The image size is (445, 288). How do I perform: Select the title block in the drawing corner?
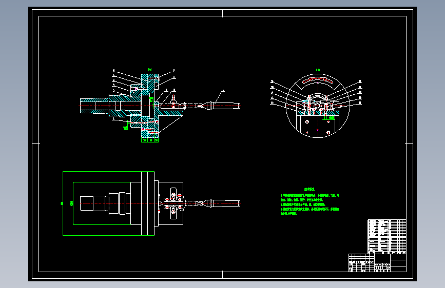(377, 263)
